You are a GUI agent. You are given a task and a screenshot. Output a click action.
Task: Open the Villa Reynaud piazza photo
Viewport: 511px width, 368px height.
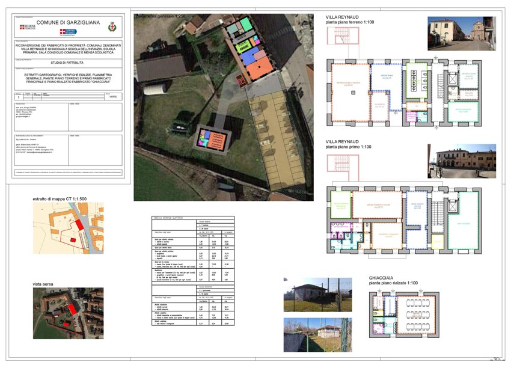tap(461, 161)
